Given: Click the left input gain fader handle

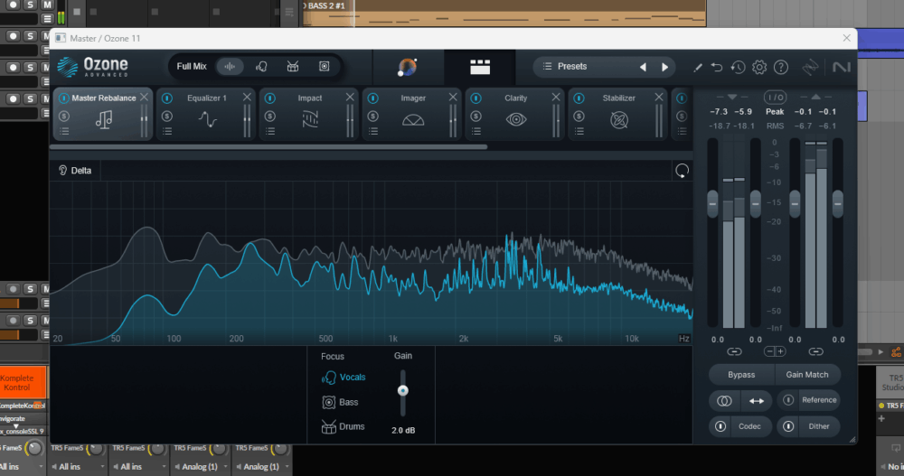Looking at the screenshot, I should coord(712,204).
